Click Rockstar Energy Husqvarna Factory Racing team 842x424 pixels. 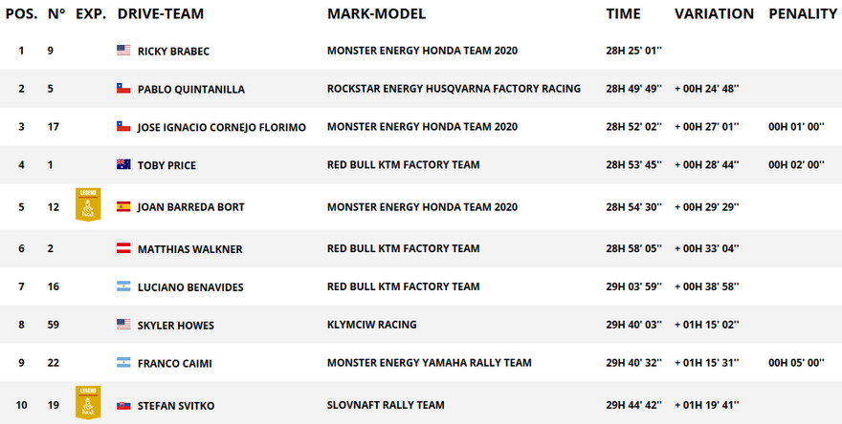[454, 89]
